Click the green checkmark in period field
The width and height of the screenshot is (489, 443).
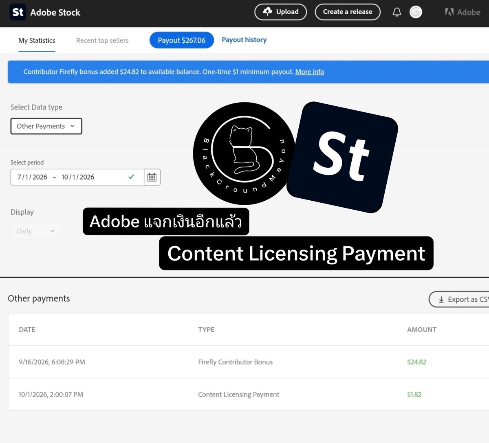tap(131, 177)
